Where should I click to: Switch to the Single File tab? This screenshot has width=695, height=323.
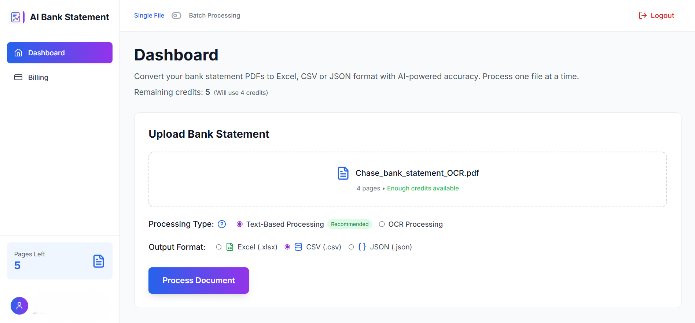(x=149, y=15)
